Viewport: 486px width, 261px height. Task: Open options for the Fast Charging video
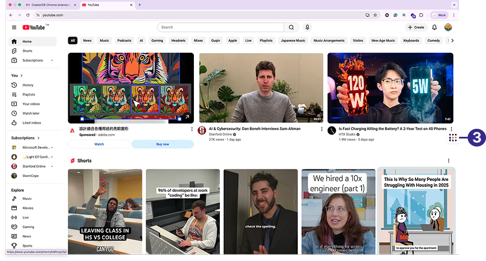coord(451,129)
